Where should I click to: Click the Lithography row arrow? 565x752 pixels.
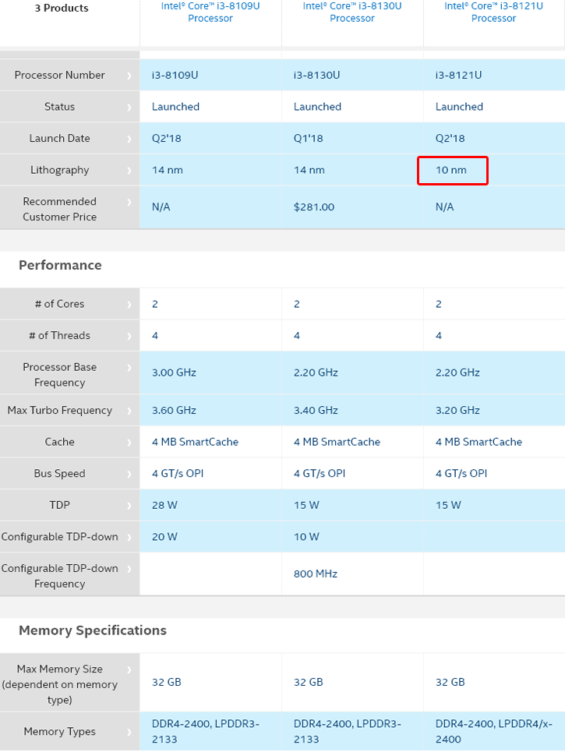click(131, 170)
